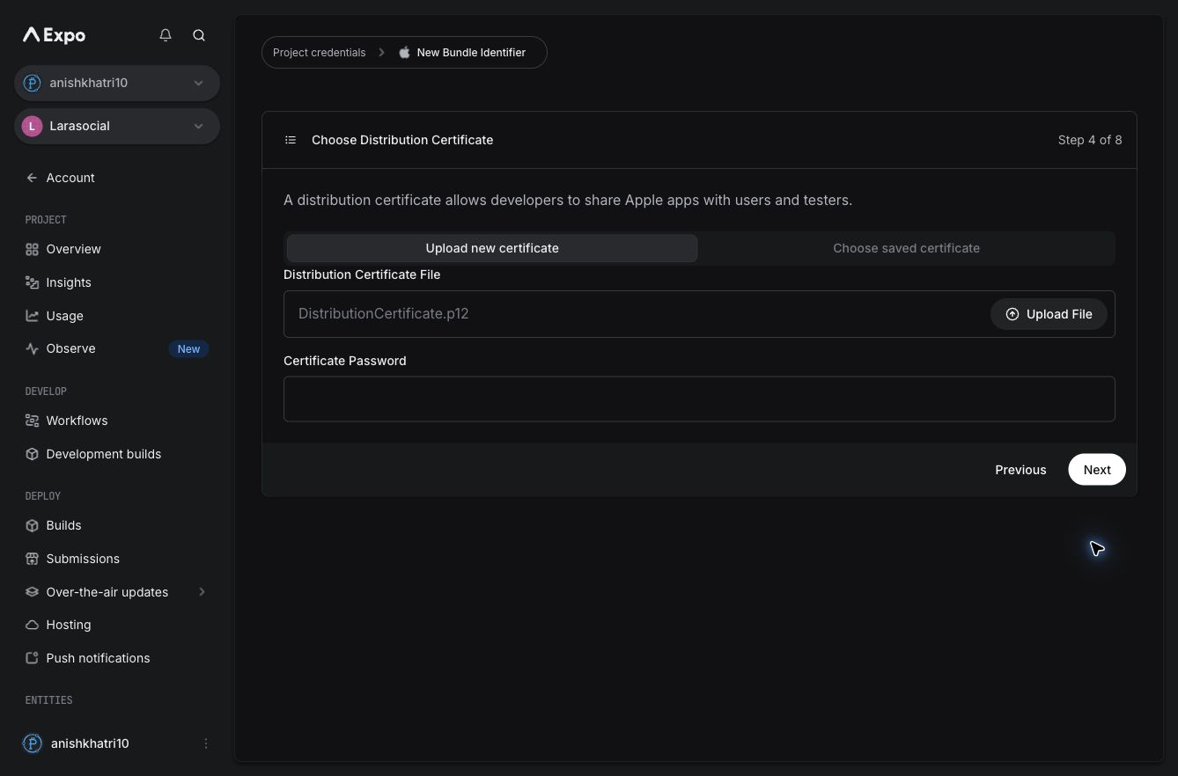Click breadcrumb chevron separator
Viewport: 1178px width, 776px height.
[x=382, y=52]
